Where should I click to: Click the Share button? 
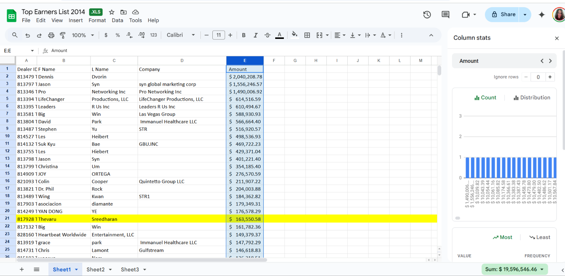503,15
